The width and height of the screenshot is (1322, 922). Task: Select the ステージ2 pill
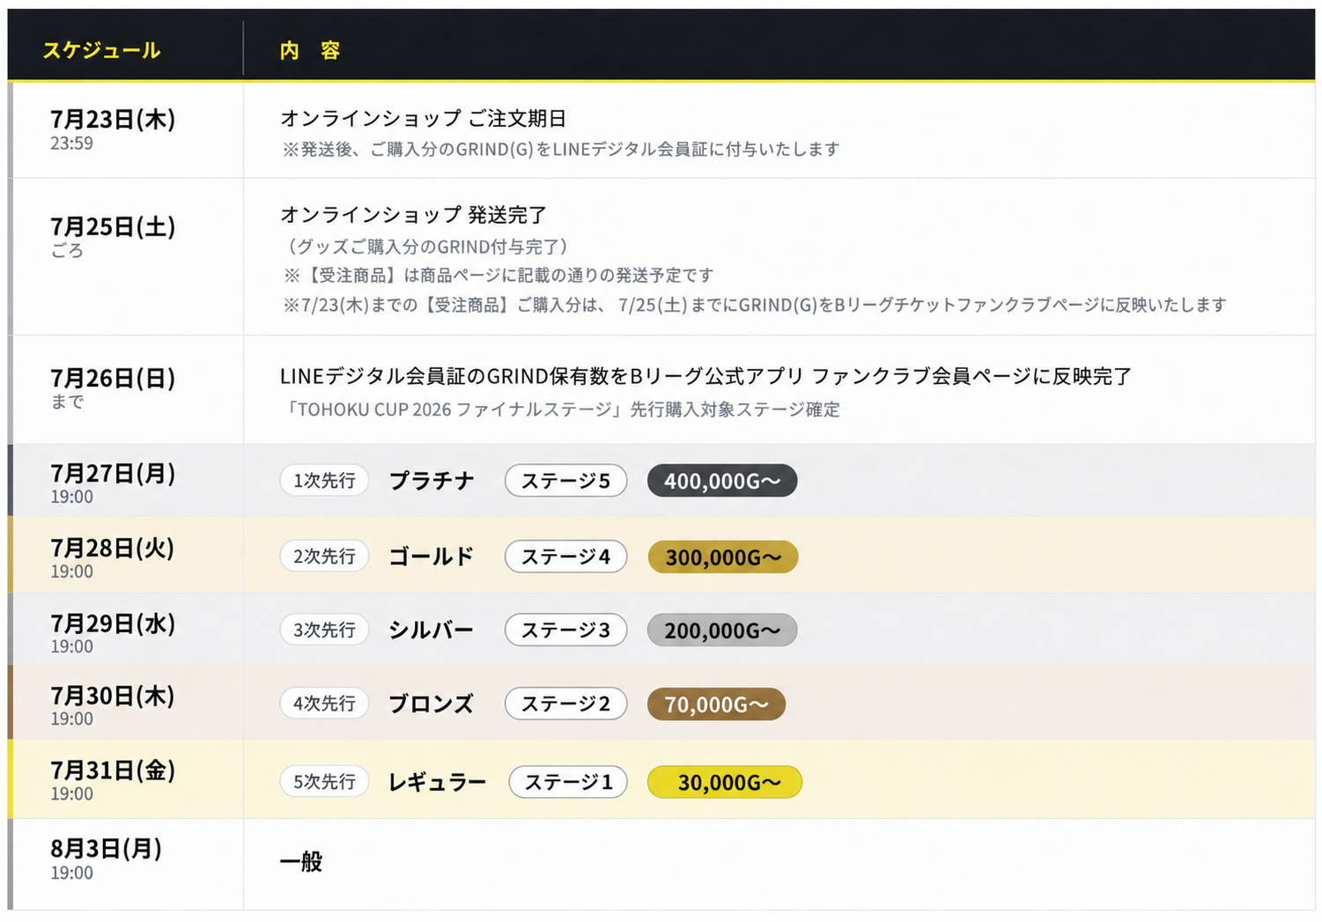pyautogui.click(x=565, y=704)
